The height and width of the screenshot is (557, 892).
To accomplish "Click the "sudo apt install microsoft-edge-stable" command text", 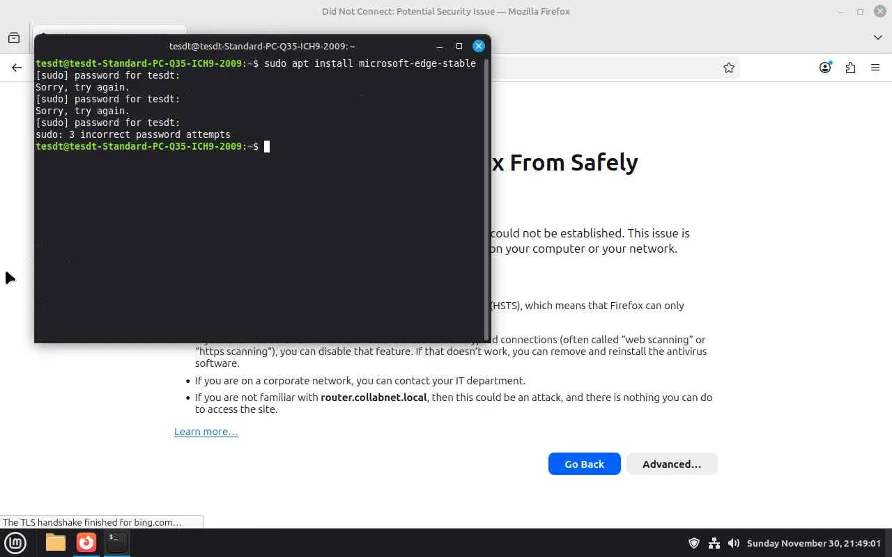I will pos(370,63).
